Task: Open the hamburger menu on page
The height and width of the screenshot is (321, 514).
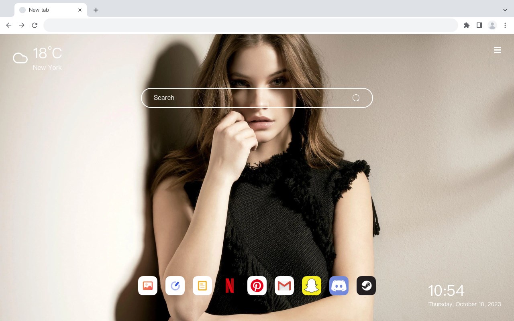Action: coord(498,50)
